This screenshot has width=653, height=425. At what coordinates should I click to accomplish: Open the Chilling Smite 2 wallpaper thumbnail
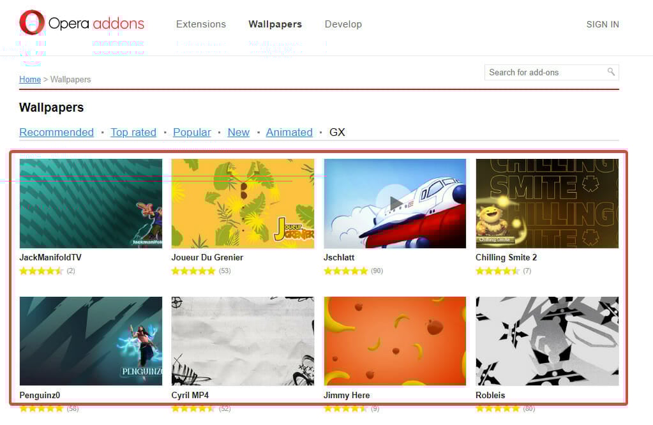547,203
